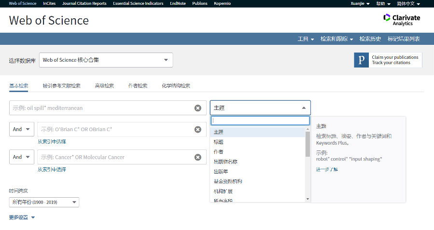This screenshot has height=230, width=434.
Task: Open the database selection dropdown
Action: [106, 60]
